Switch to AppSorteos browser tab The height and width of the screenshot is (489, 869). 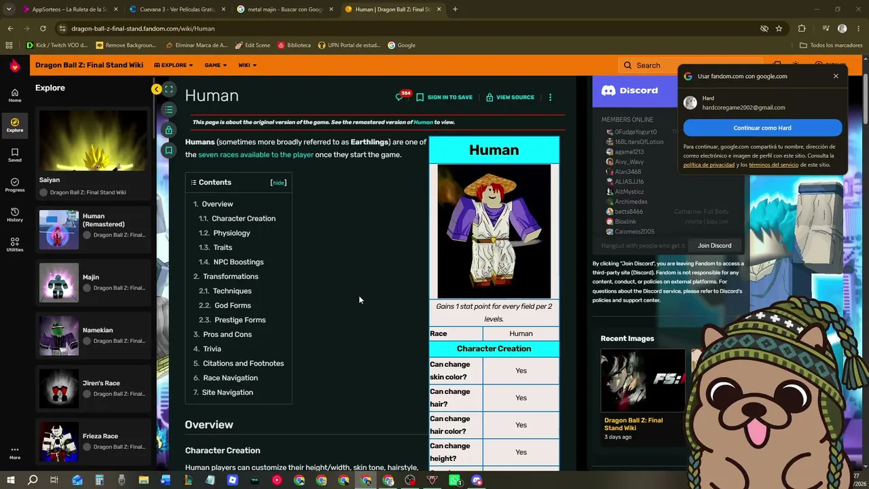(69, 10)
